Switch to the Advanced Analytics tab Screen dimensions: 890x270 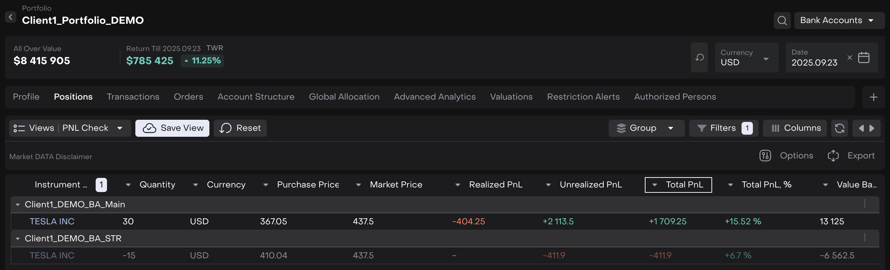[434, 97]
